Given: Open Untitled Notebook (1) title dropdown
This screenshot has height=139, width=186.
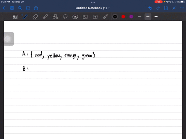Looking at the screenshot, I should (x=93, y=8).
